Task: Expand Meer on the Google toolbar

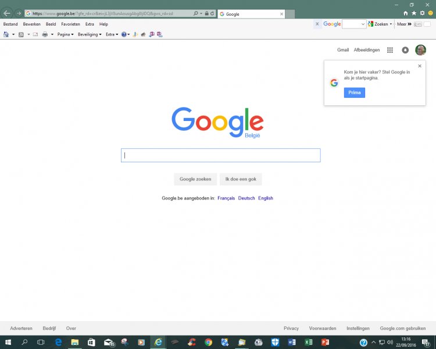Action: click(404, 24)
